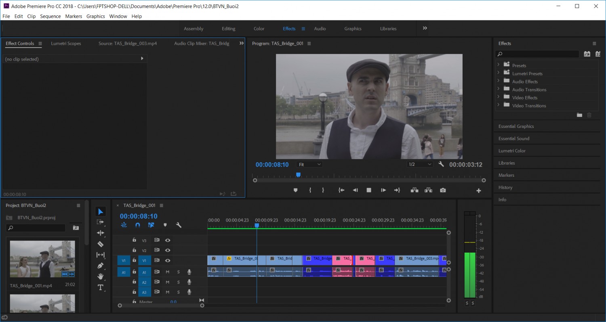Open the Sequence menu

click(x=50, y=16)
